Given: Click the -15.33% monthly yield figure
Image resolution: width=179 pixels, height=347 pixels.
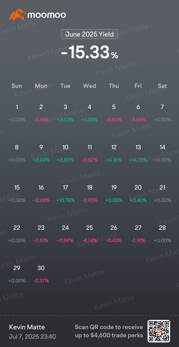Looking at the screenshot, I should pos(89,52).
